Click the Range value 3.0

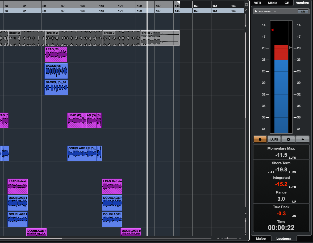281,199
